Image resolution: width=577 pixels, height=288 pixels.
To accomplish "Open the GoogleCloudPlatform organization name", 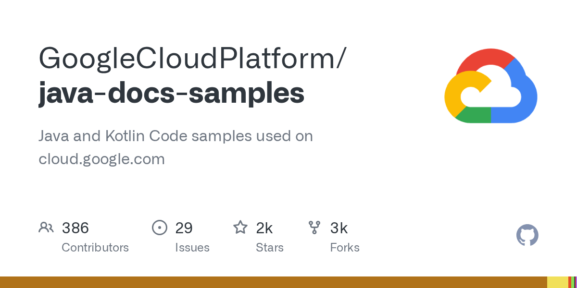I will (192, 59).
